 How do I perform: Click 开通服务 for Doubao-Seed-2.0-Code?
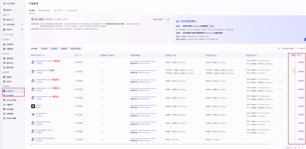click(x=301, y=63)
